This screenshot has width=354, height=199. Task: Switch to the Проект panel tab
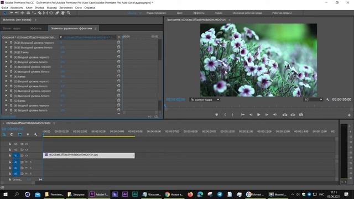tap(12, 28)
